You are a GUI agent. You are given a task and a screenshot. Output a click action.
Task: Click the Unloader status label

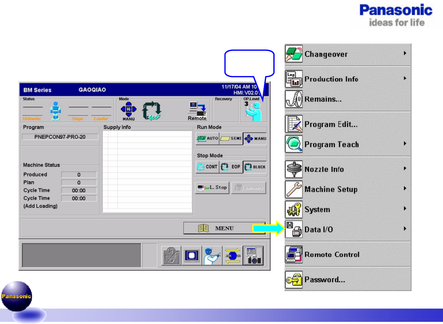(32, 119)
